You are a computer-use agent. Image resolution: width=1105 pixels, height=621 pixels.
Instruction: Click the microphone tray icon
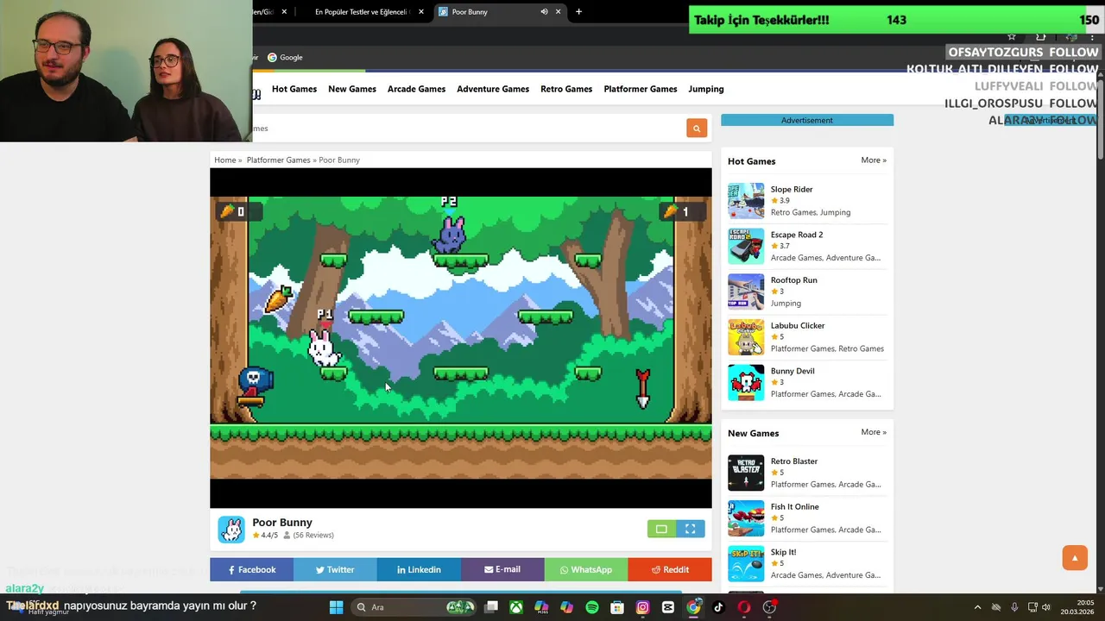pos(1014,607)
